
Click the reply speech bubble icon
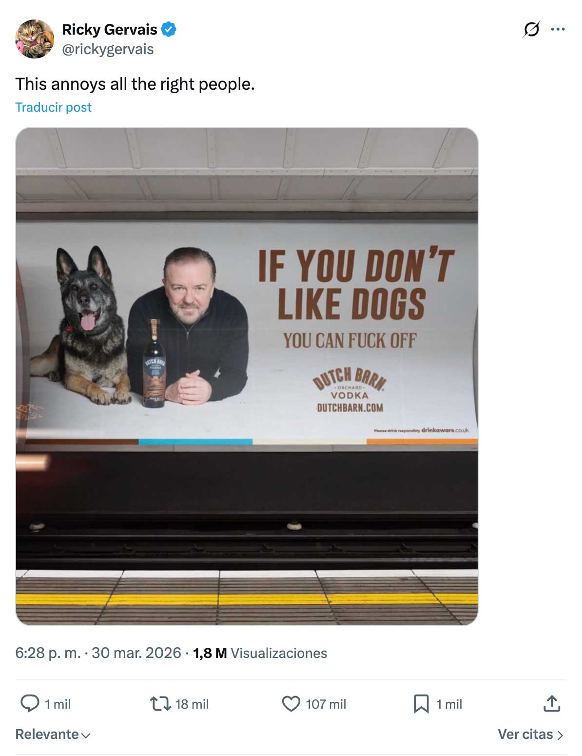(x=30, y=703)
